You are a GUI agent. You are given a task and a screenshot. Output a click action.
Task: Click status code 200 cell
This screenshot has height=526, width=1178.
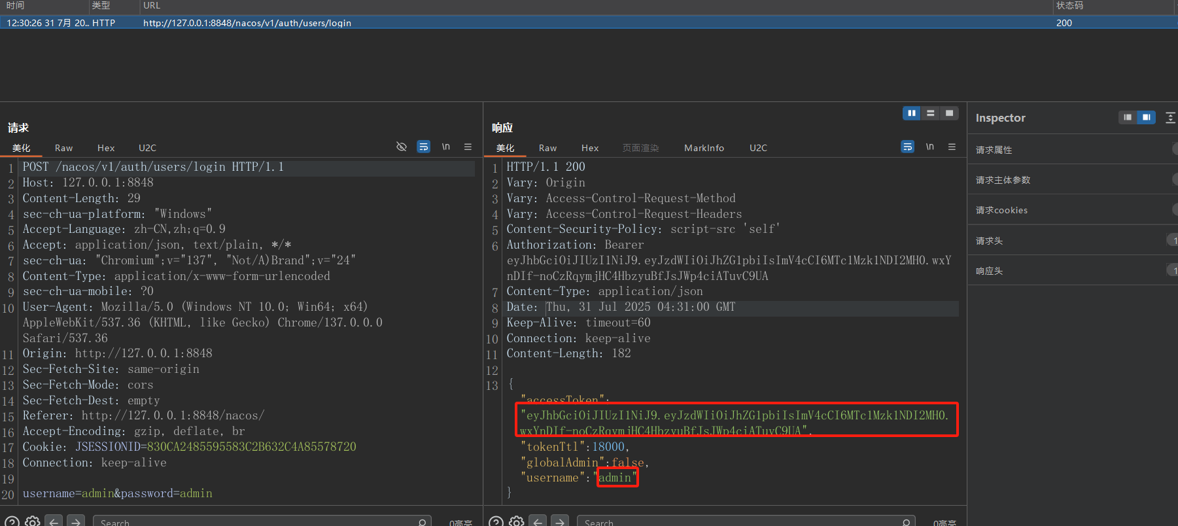tap(1064, 23)
